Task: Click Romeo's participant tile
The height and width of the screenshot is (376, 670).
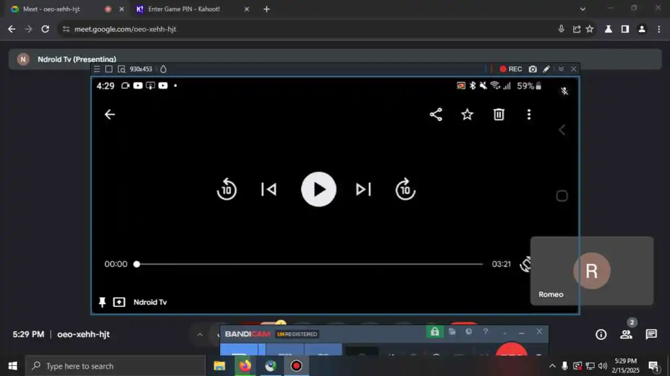Action: point(592,271)
